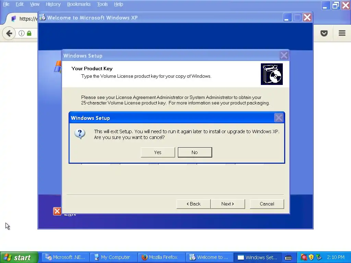
Task: Close the Welcome to Microsoft Windows XP window
Action: pyautogui.click(x=307, y=17)
